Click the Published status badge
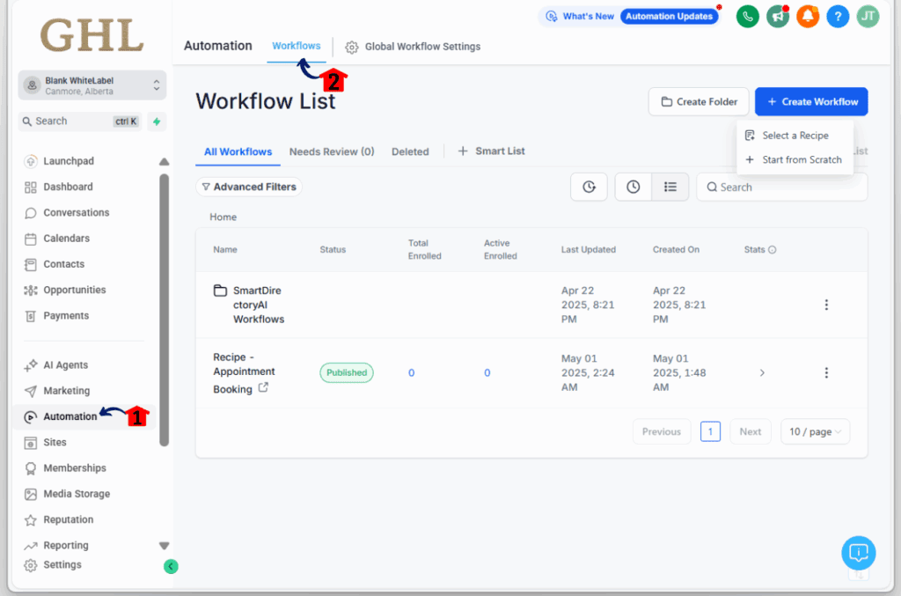 [347, 373]
